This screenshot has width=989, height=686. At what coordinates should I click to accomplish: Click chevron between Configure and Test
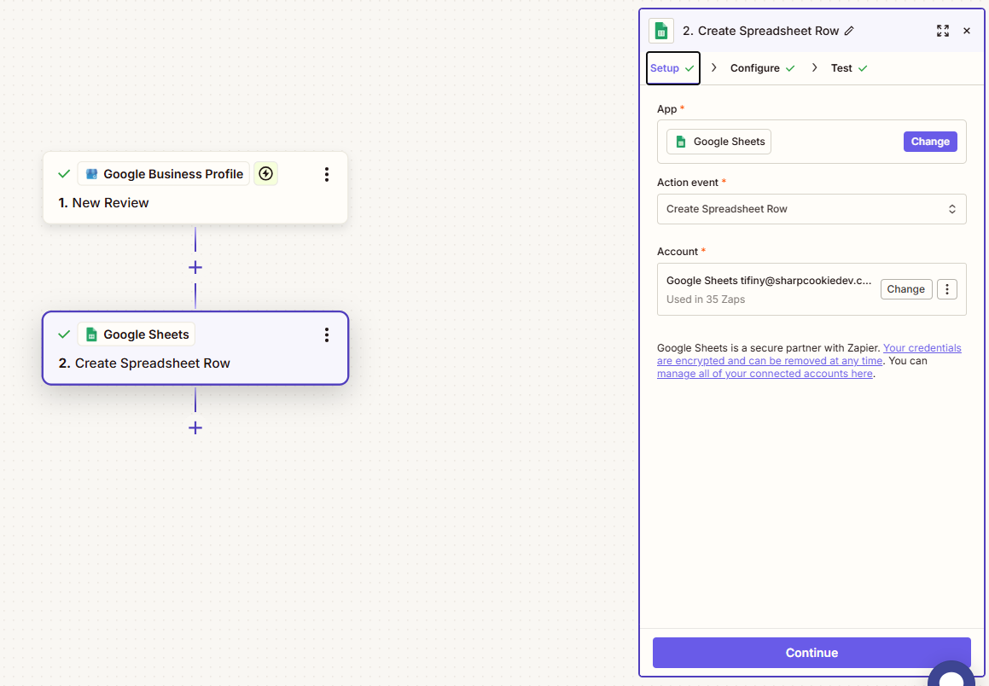(x=814, y=67)
